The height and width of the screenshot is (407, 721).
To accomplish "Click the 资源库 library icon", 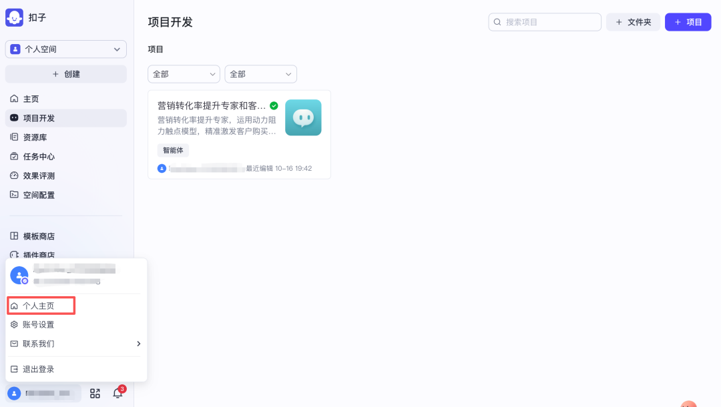I will point(14,137).
